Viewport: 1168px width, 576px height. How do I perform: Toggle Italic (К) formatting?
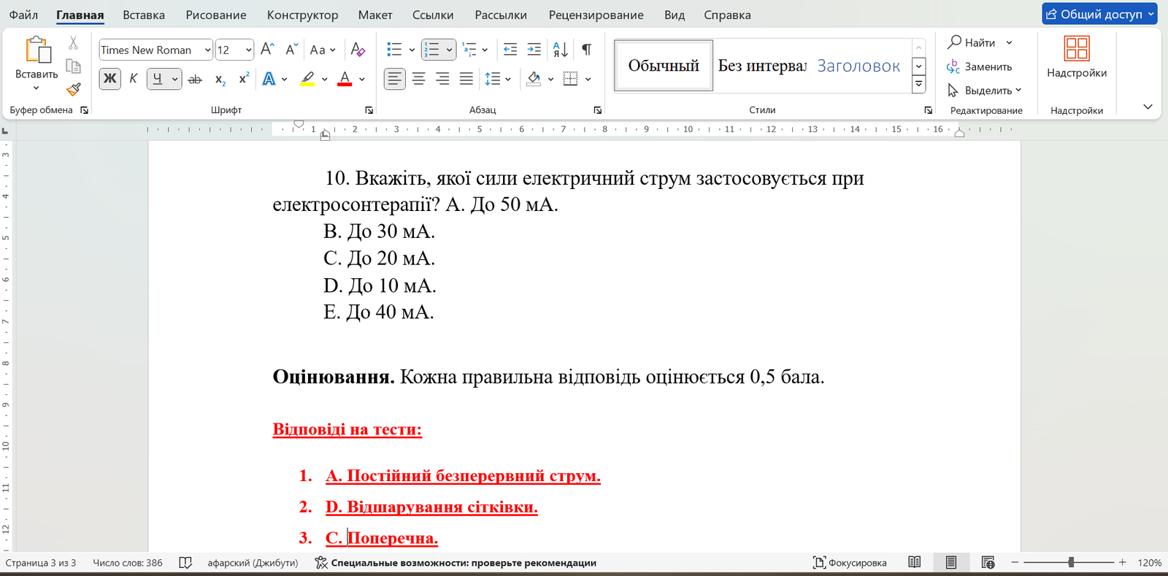[x=134, y=79]
